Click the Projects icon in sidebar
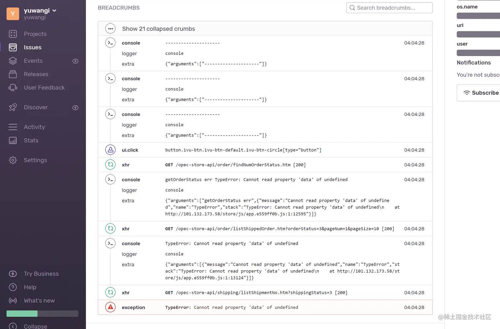 (x=13, y=34)
